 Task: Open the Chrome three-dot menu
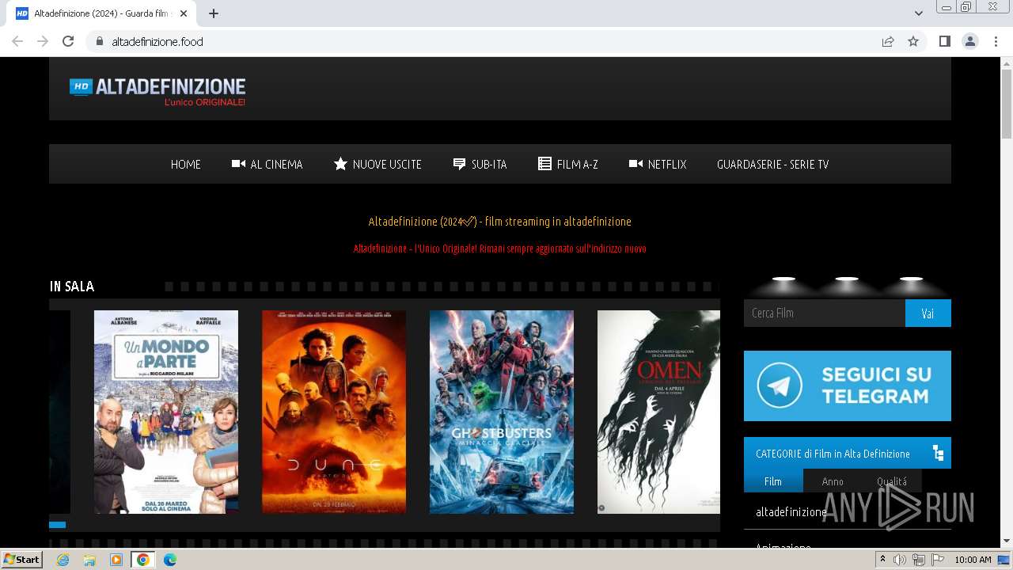coord(996,41)
